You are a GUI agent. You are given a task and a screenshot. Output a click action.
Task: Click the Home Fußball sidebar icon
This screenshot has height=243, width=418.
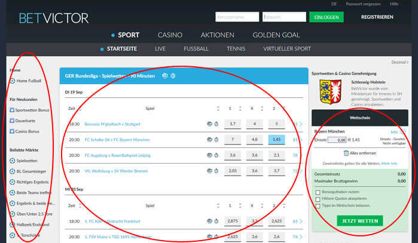(x=13, y=81)
